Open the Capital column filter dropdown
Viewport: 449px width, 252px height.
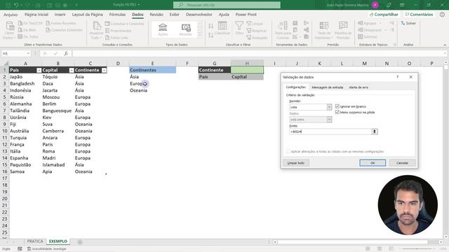coord(72,70)
